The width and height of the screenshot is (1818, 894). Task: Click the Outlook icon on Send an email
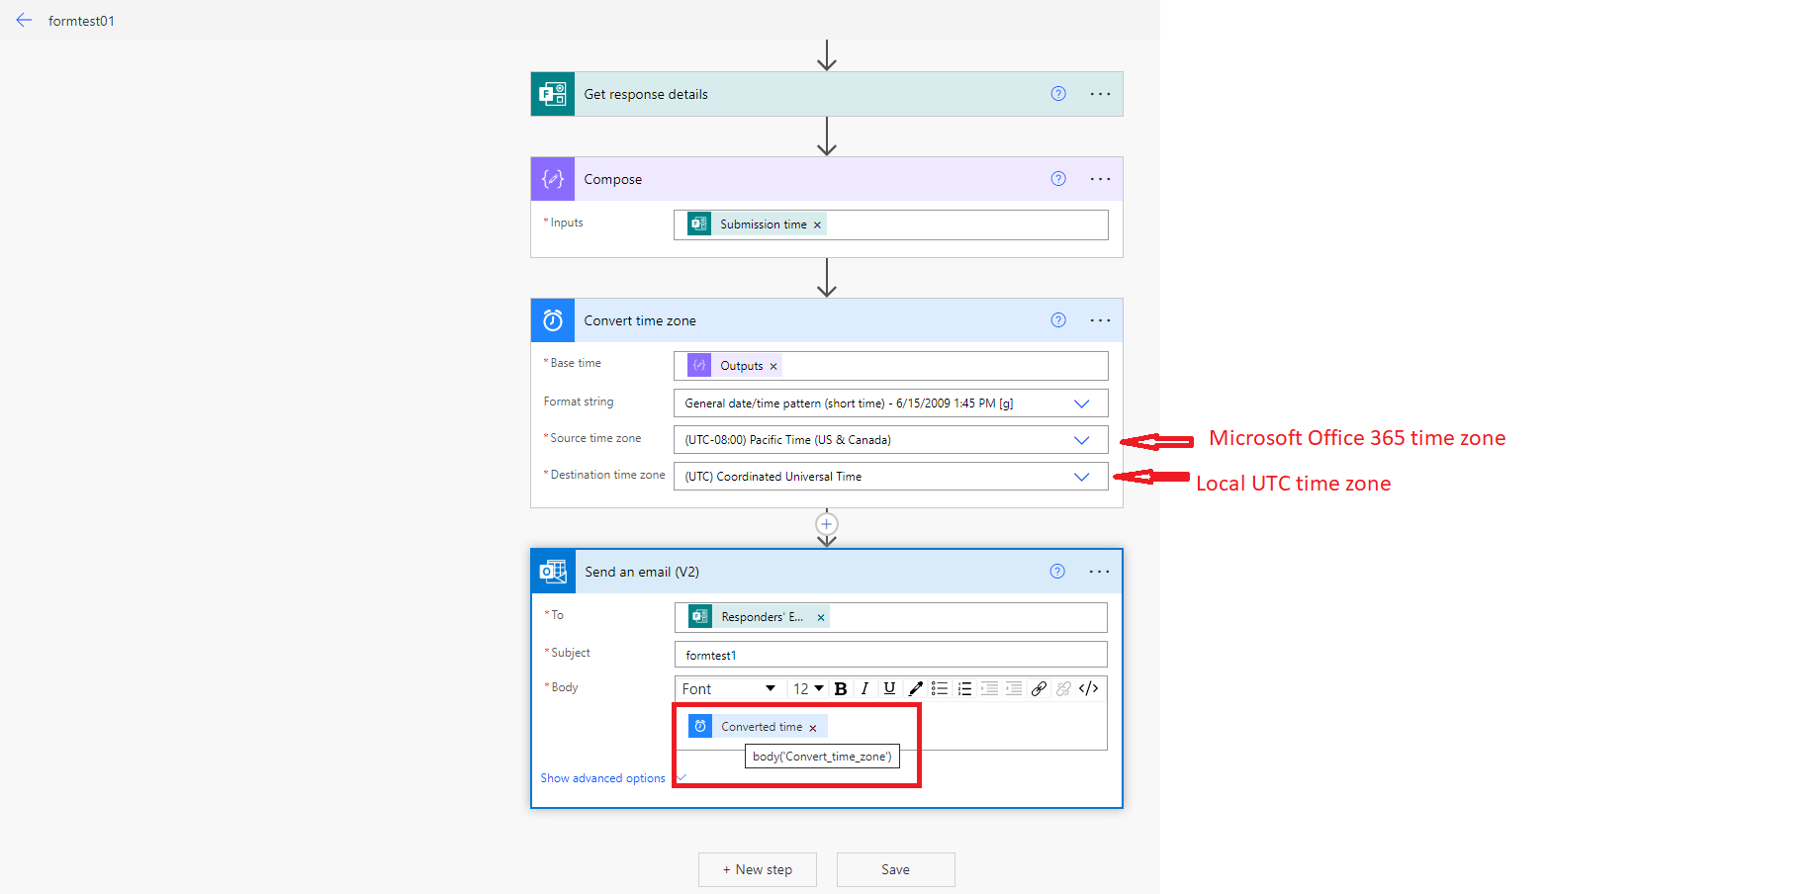(553, 572)
